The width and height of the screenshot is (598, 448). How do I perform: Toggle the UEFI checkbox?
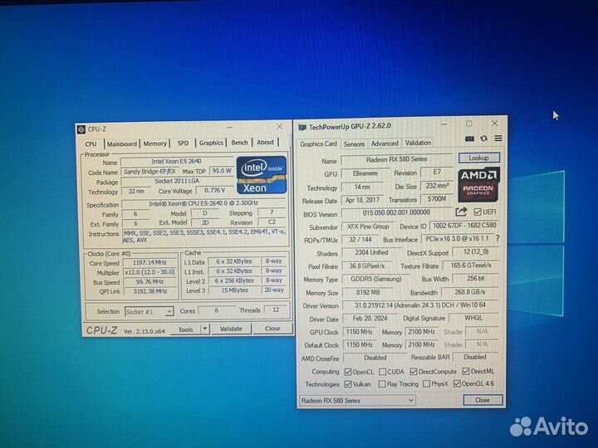477,212
